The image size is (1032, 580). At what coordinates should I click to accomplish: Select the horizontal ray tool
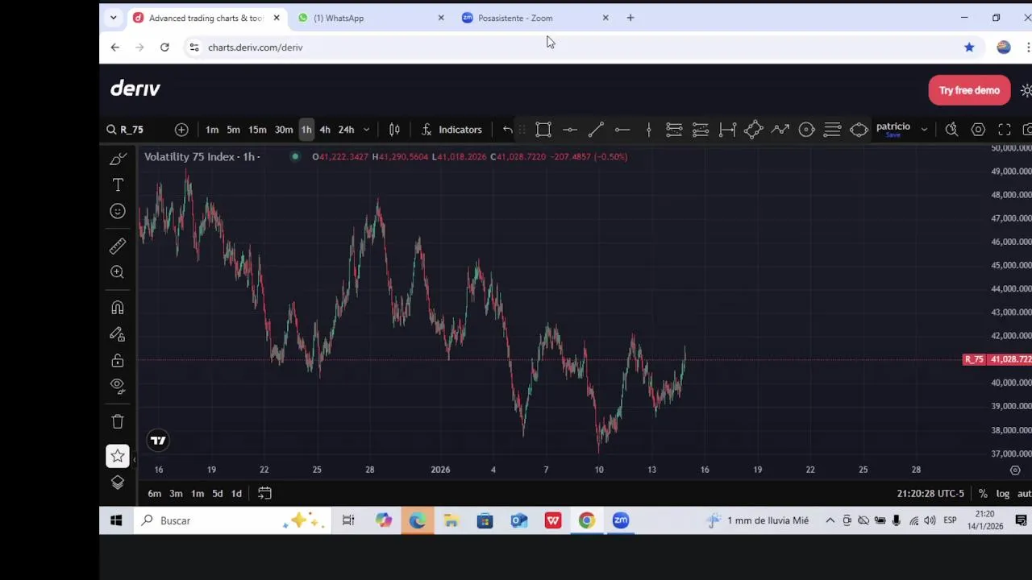click(622, 130)
